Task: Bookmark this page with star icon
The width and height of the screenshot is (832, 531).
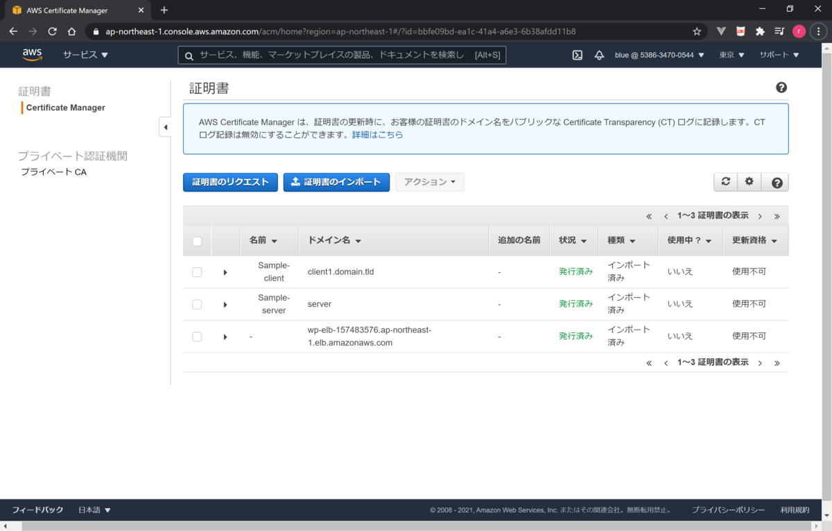Action: [697, 31]
